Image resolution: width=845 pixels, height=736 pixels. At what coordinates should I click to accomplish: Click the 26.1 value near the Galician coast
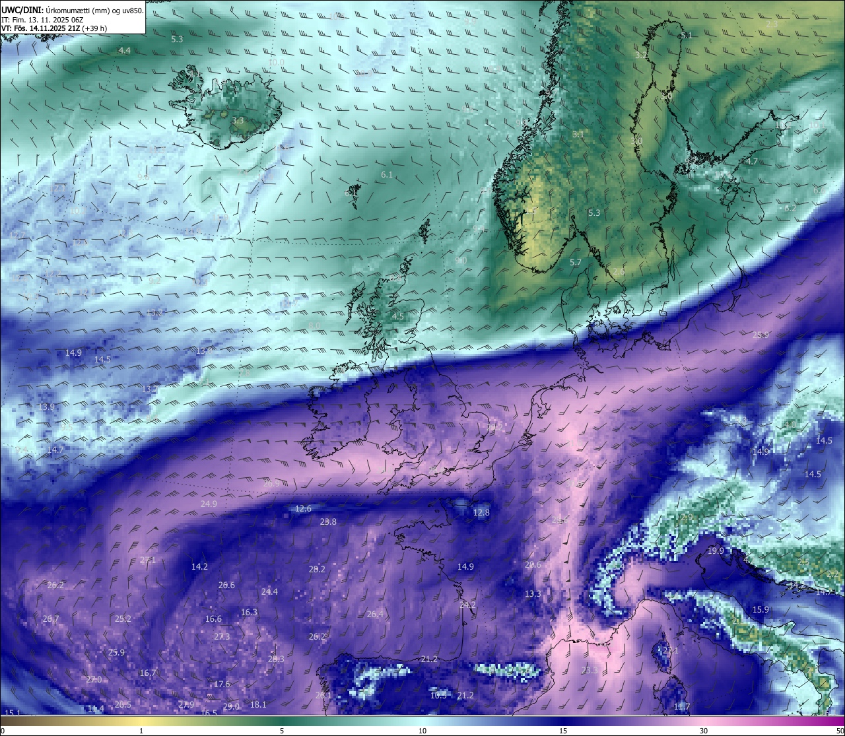point(323,696)
